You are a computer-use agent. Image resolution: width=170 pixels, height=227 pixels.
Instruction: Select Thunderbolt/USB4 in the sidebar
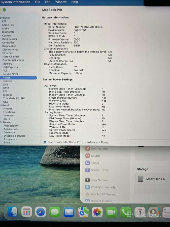(14, 98)
